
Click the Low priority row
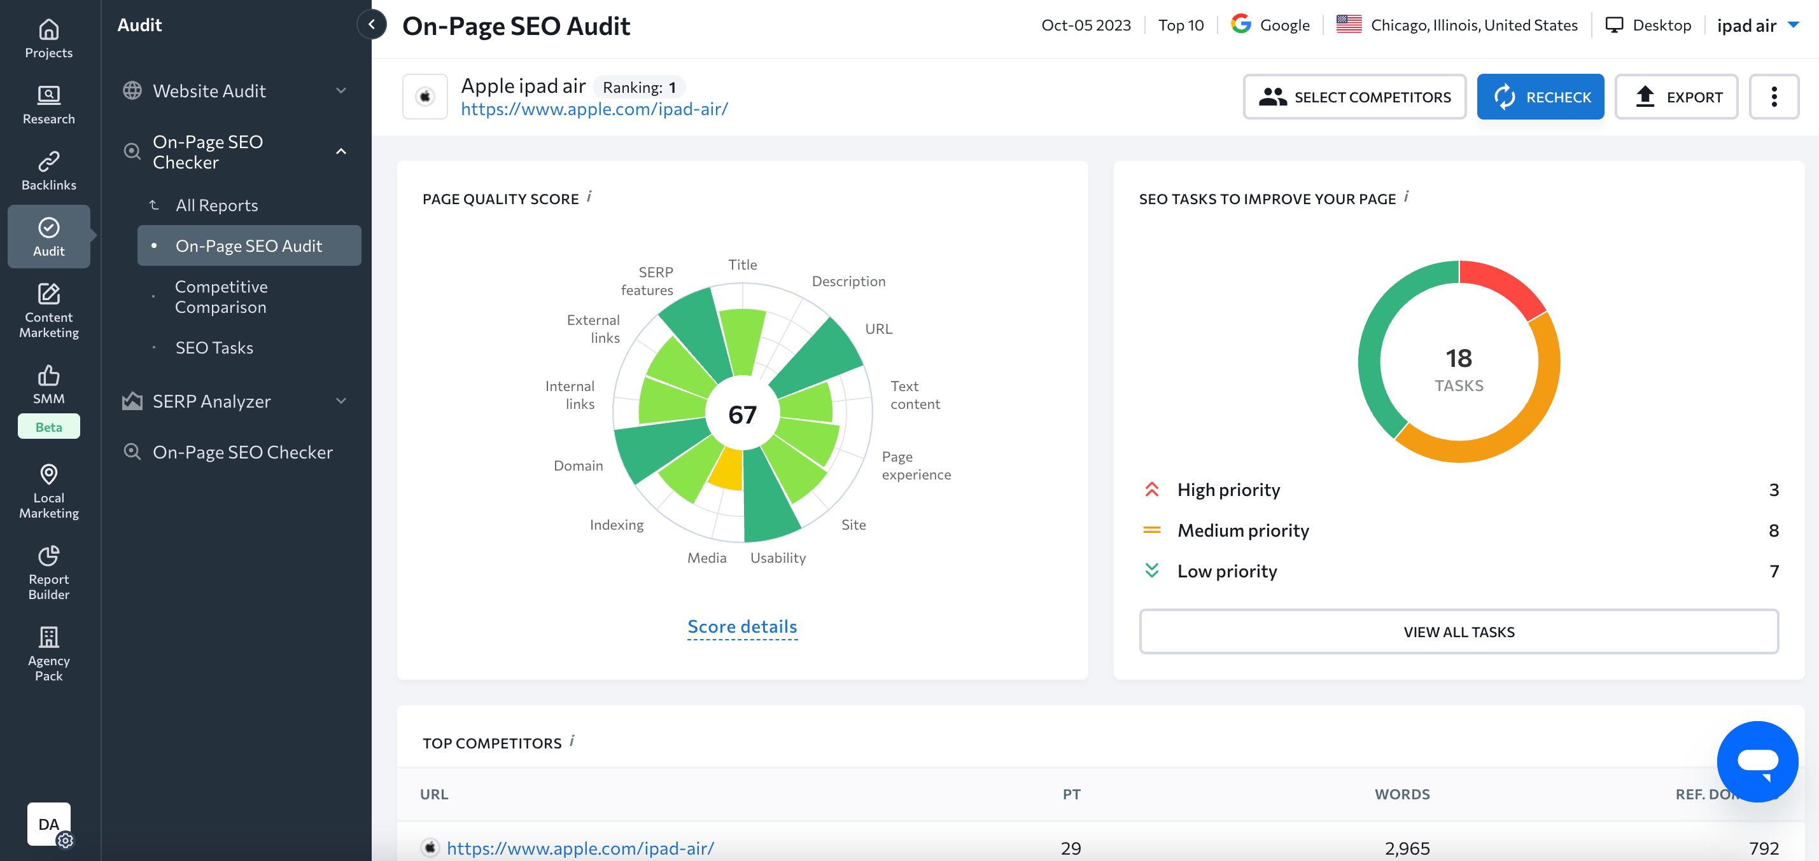[1459, 571]
